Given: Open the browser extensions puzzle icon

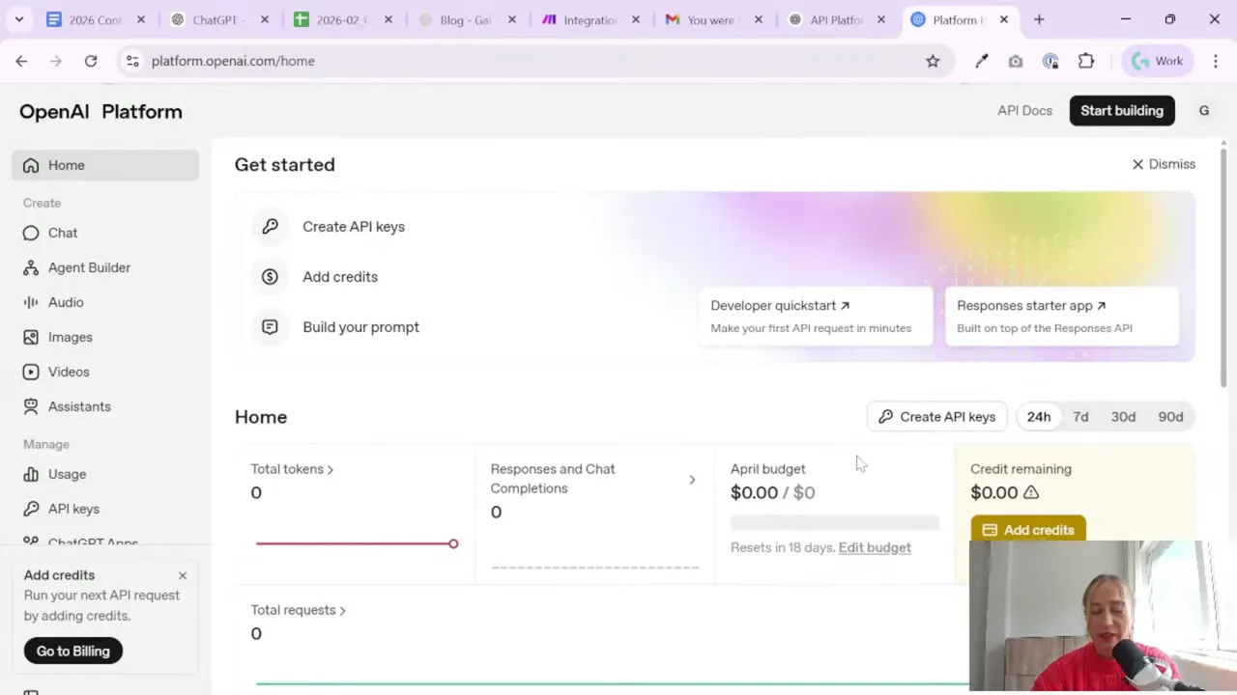Looking at the screenshot, I should point(1086,61).
